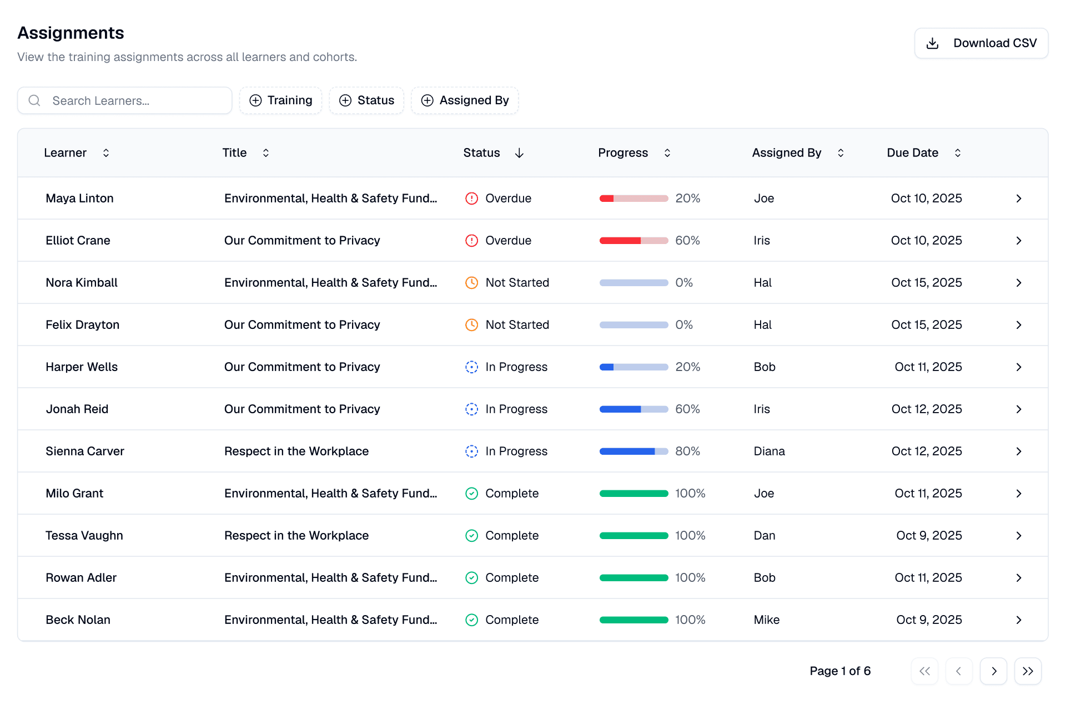Go to the next page using the right arrow
Image resolution: width=1066 pixels, height=721 pixels.
coord(993,671)
